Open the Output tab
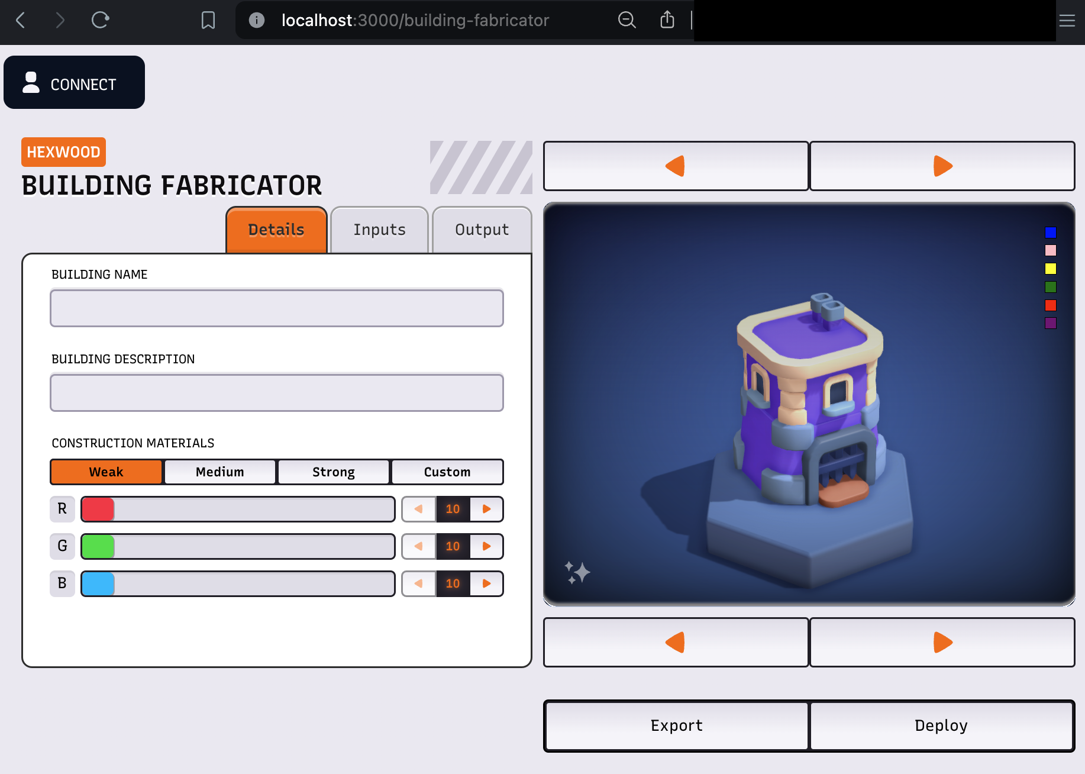The width and height of the screenshot is (1085, 774). [482, 230]
